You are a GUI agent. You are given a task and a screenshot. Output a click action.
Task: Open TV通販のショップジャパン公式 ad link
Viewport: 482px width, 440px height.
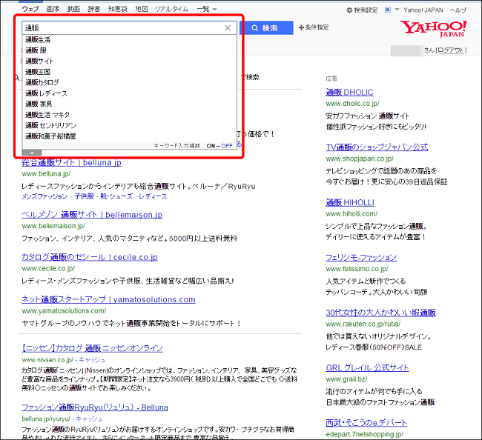[377, 147]
